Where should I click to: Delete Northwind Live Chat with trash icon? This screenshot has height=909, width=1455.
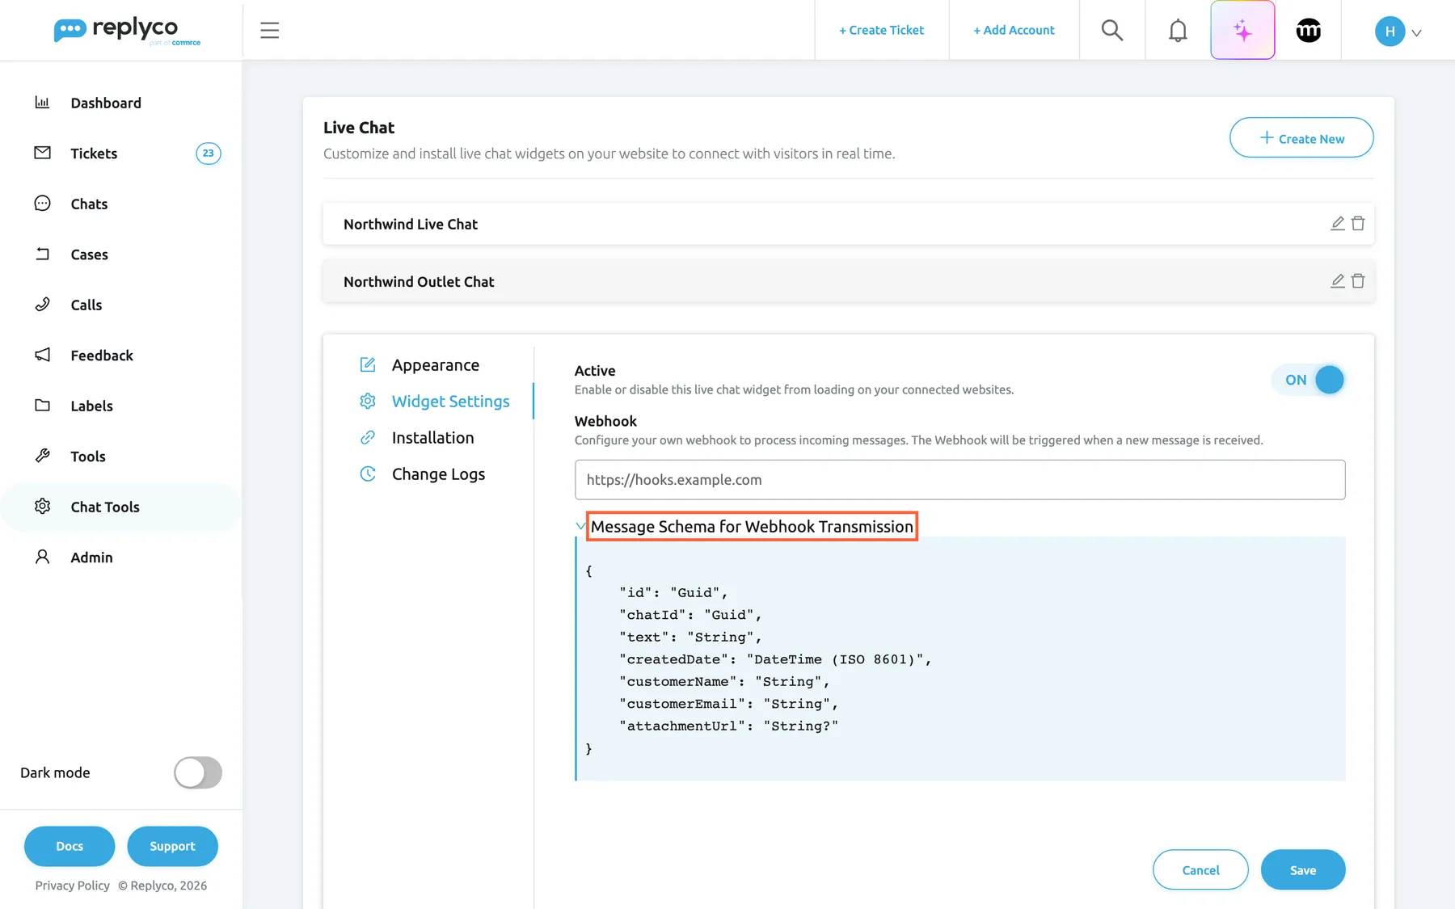(x=1358, y=224)
